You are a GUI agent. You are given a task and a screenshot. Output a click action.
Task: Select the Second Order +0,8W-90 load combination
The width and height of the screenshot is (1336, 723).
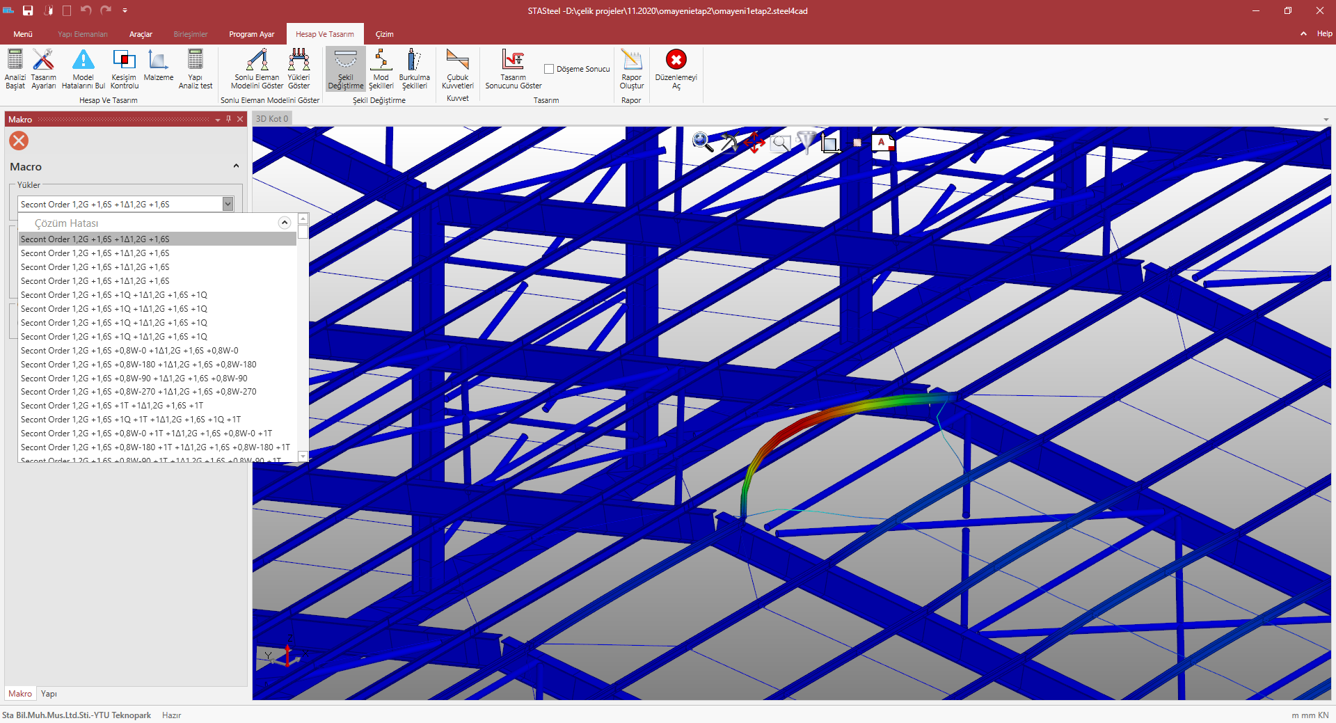click(134, 379)
